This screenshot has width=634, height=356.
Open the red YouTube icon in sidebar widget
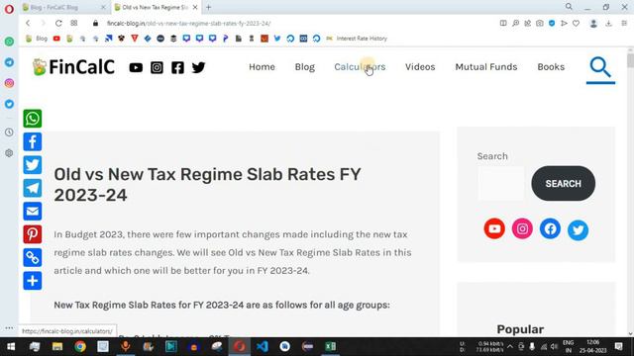point(494,228)
